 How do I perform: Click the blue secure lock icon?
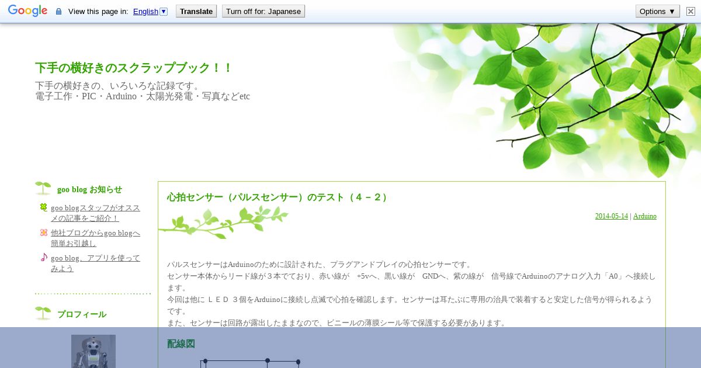click(x=58, y=12)
